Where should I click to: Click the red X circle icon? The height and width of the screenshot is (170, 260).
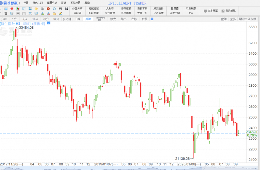(48, 8)
